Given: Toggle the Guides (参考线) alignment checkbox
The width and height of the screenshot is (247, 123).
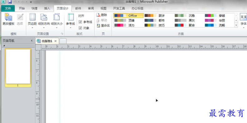Looking at the screenshot, I should coord(80,22).
